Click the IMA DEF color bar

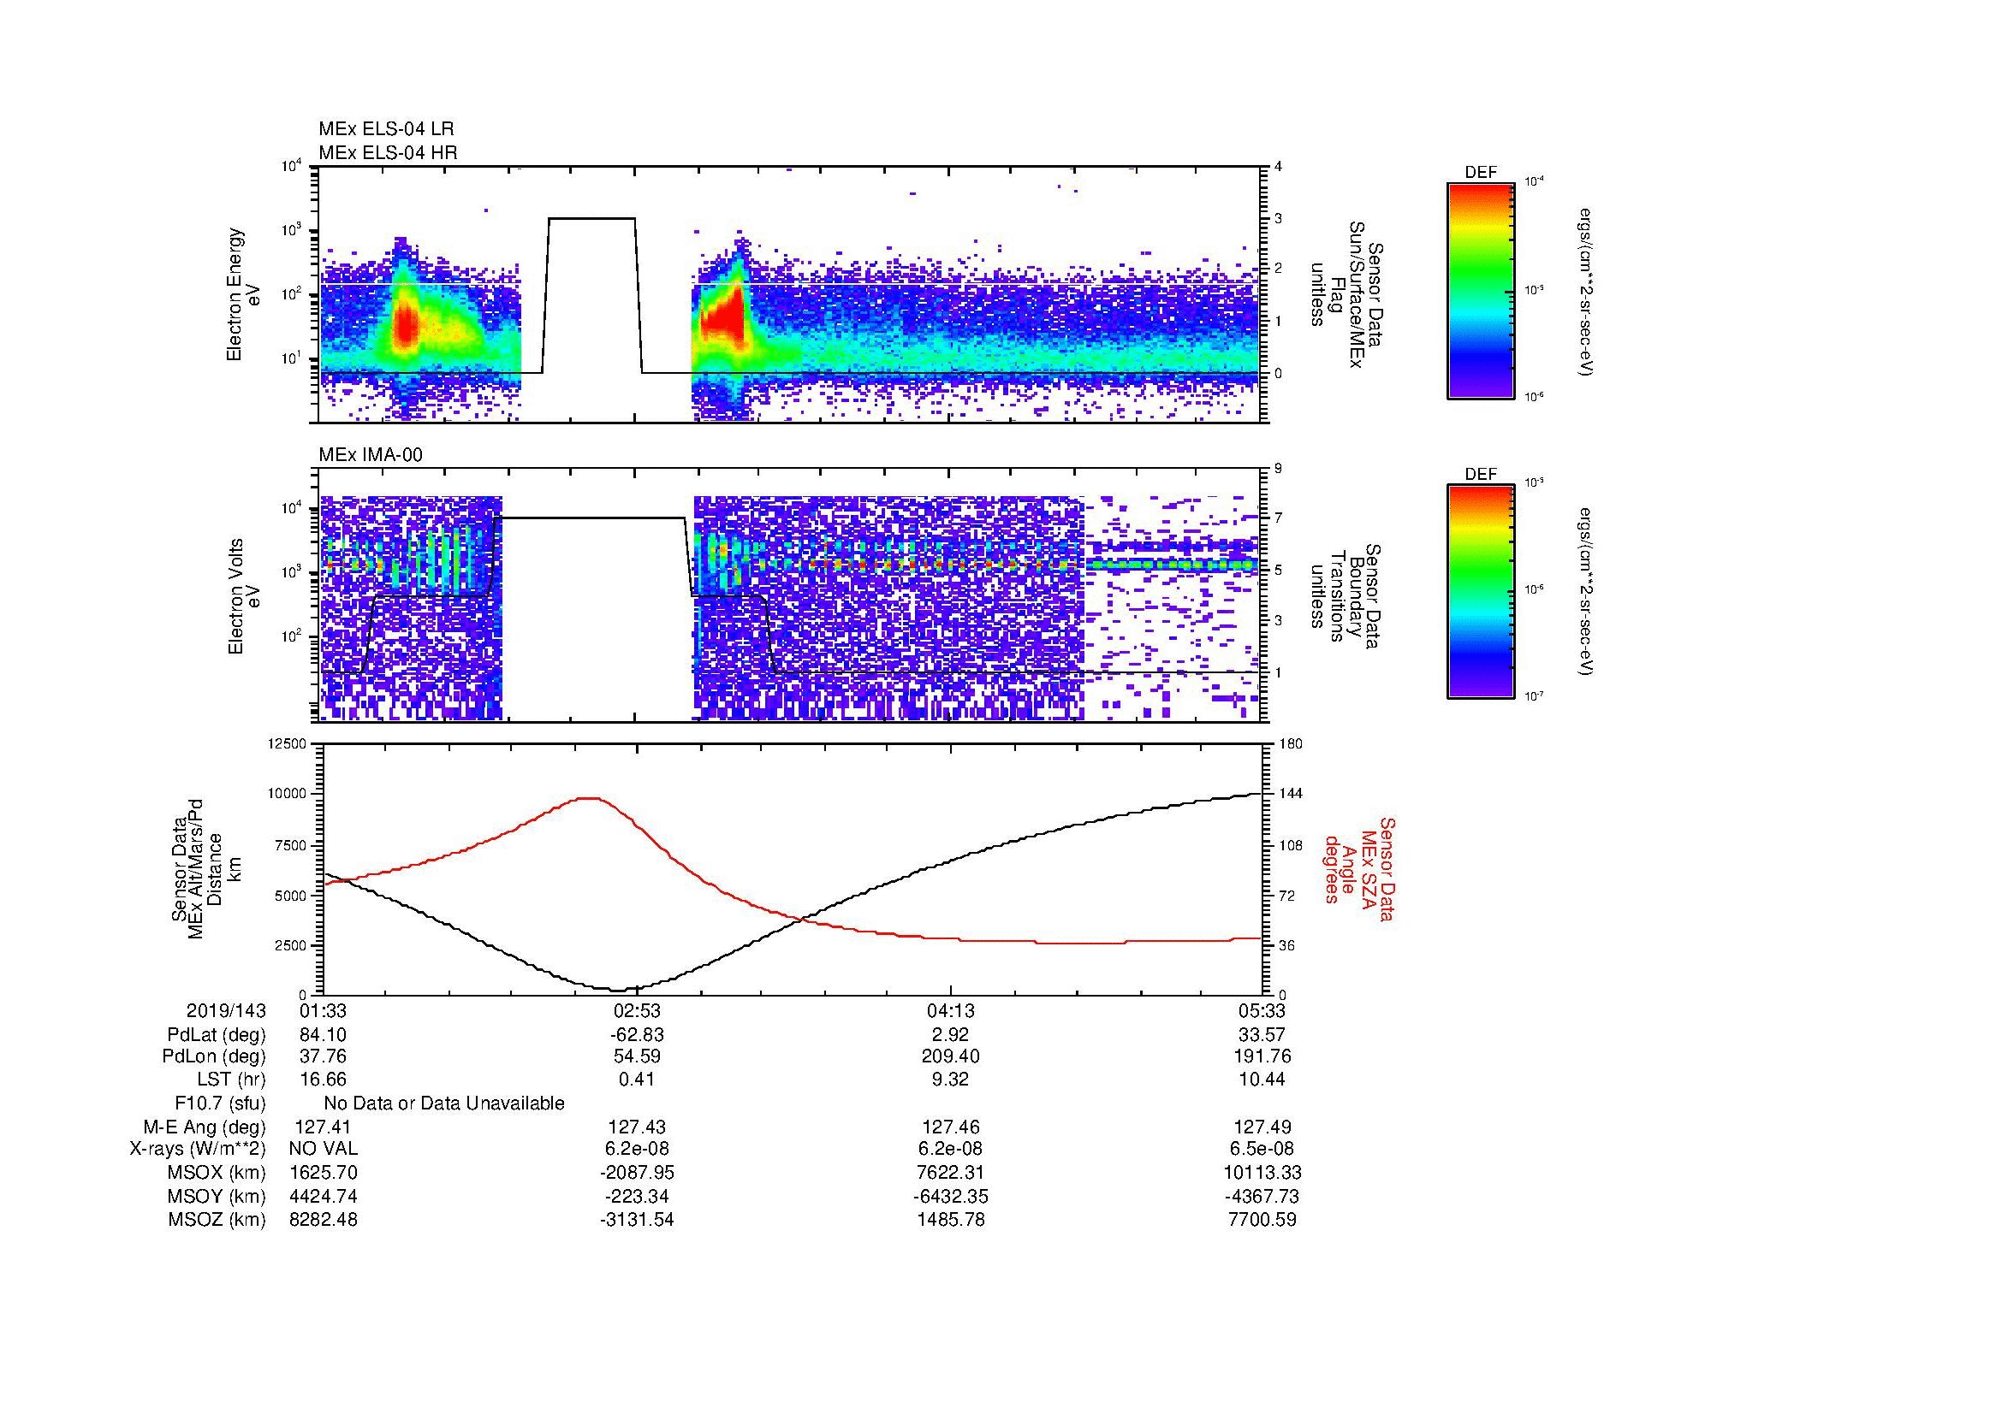1480,592
